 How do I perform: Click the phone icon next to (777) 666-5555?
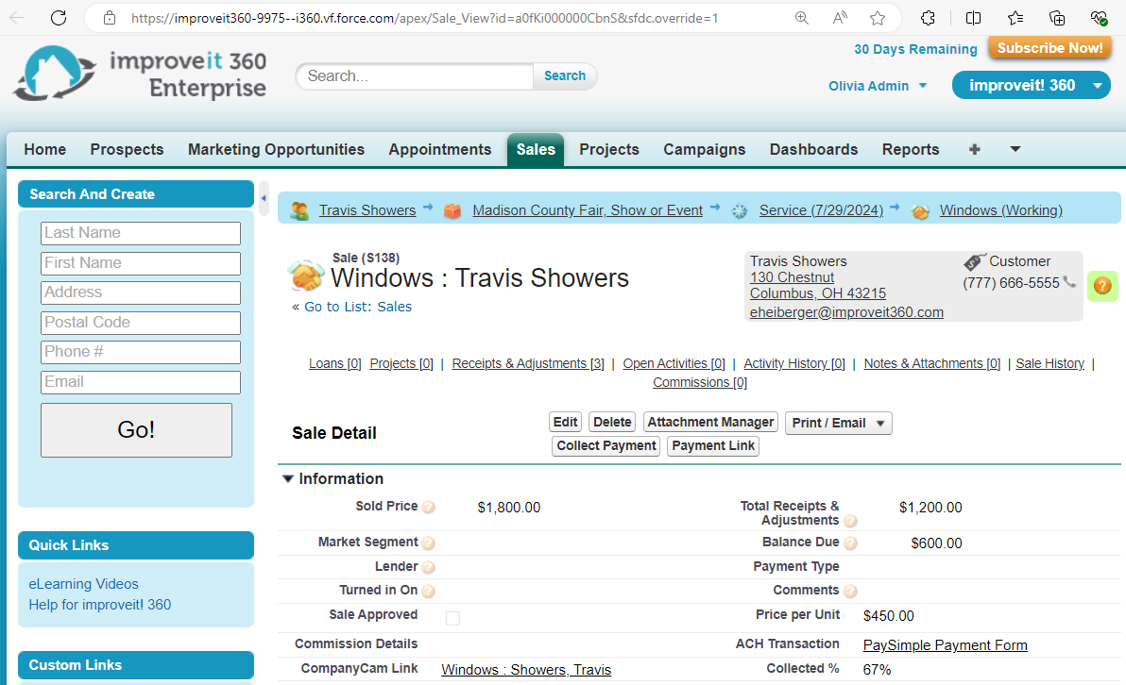click(x=1069, y=282)
